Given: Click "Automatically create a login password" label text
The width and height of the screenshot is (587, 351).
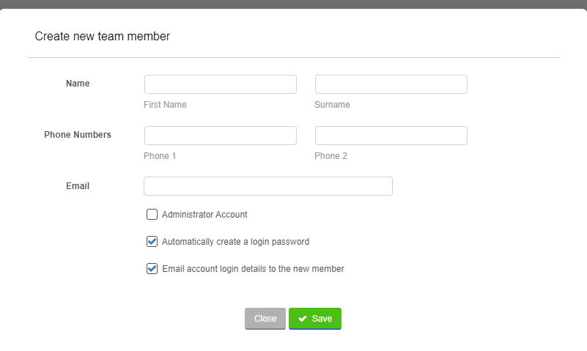Looking at the screenshot, I should pos(235,242).
